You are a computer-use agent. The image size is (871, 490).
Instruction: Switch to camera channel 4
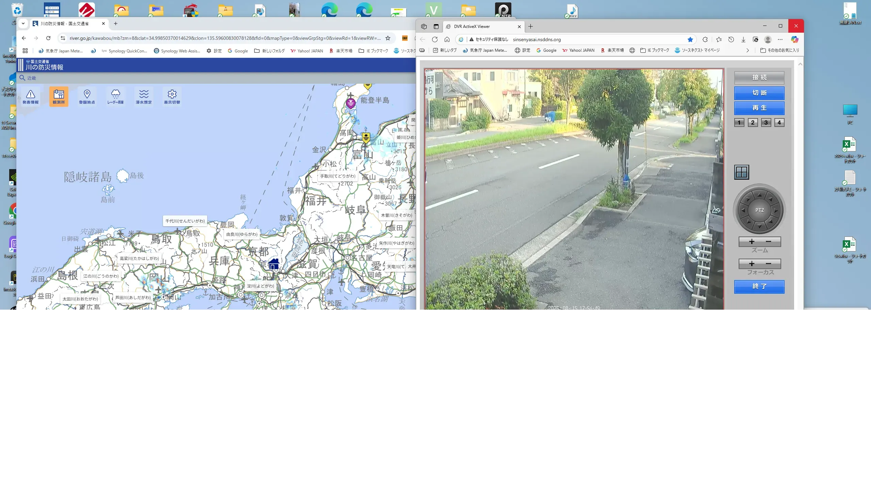(x=779, y=122)
